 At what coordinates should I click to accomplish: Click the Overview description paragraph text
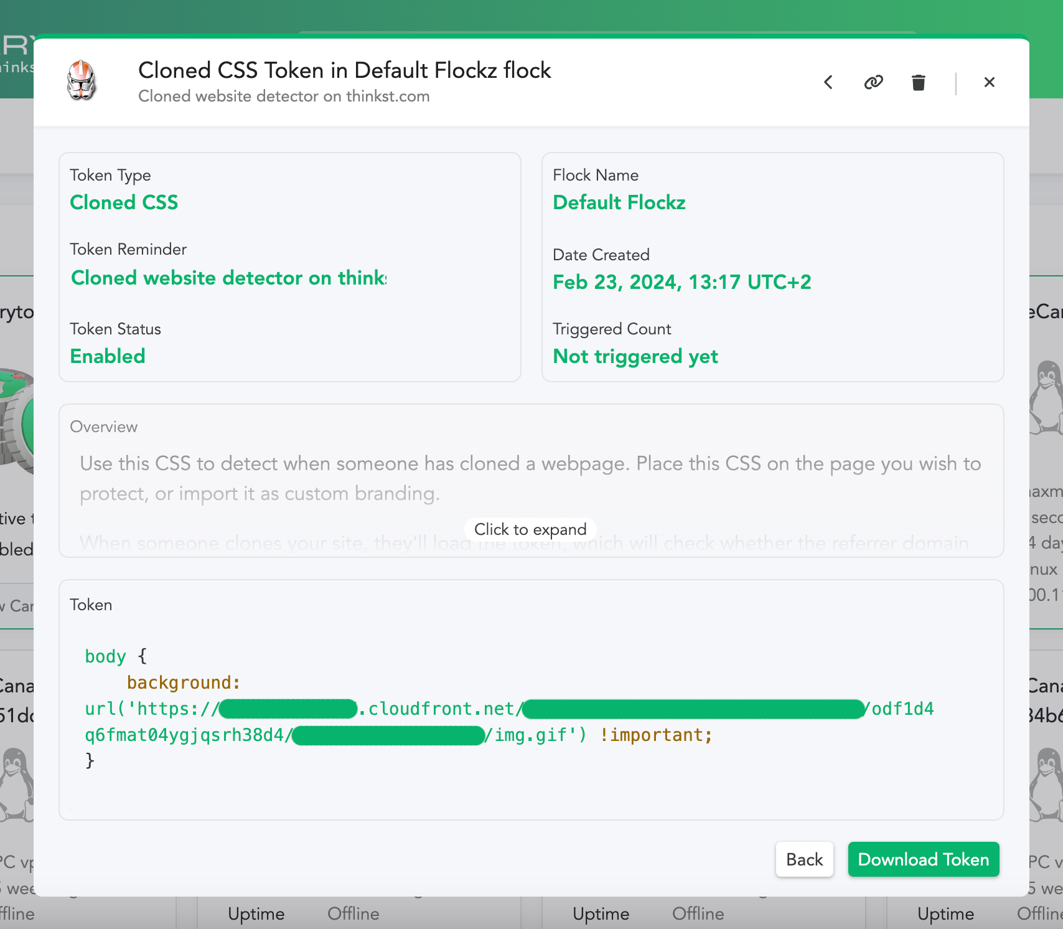click(530, 478)
